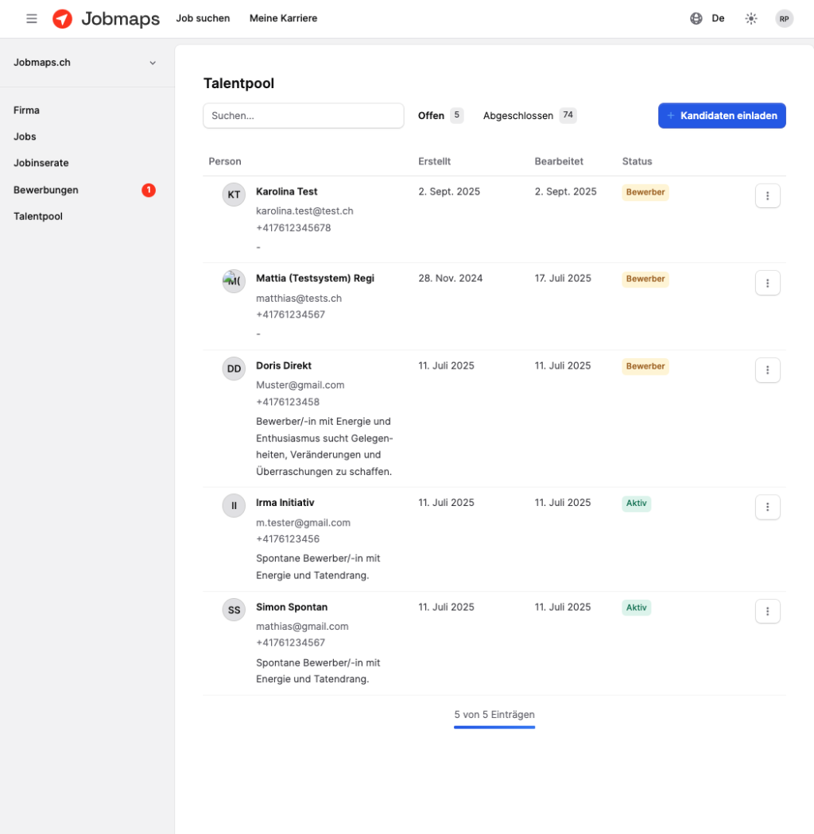The image size is (814, 834).
Task: Click the Suchen search field
Action: (x=304, y=116)
